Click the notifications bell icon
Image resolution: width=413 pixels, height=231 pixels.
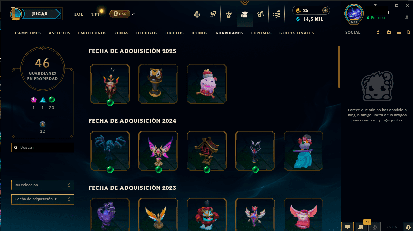(x=407, y=18)
